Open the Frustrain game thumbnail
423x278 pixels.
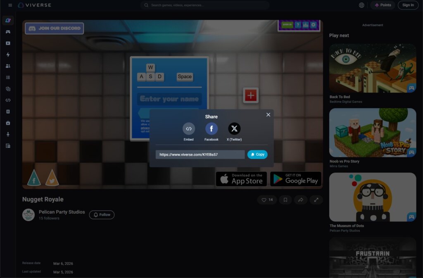(373, 257)
